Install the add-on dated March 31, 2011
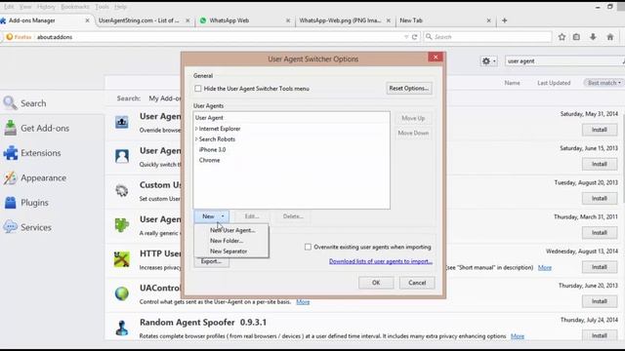625x351 pixels. coord(599,232)
